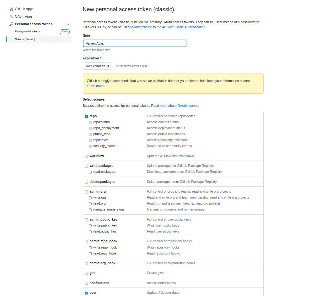Enable the gist scope checkbox
The height and width of the screenshot is (296, 311).
(87, 273)
